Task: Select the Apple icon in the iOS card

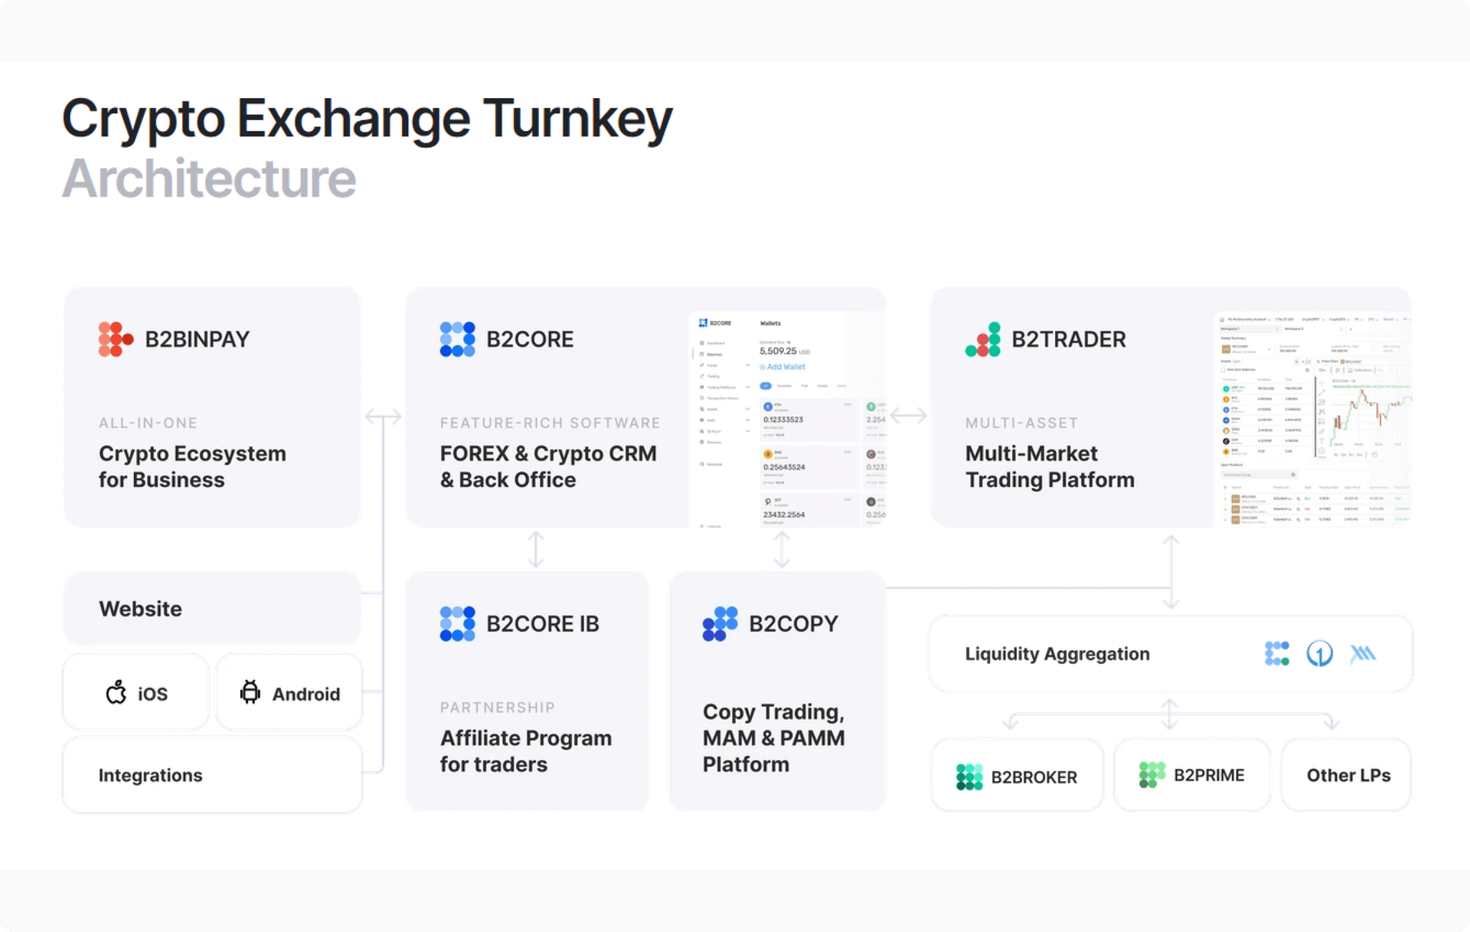Action: click(x=116, y=692)
